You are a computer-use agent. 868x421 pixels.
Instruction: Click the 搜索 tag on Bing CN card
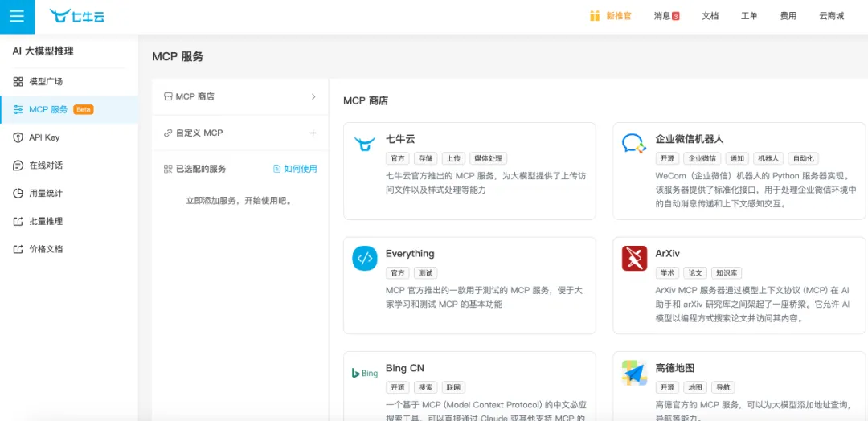[x=425, y=387]
